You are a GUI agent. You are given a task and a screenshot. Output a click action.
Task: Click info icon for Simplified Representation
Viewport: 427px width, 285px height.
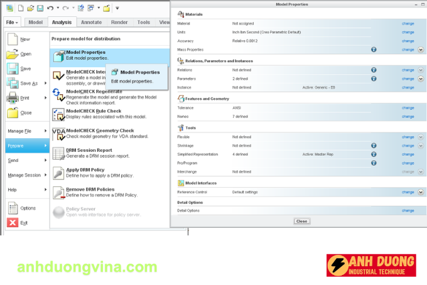point(374,154)
